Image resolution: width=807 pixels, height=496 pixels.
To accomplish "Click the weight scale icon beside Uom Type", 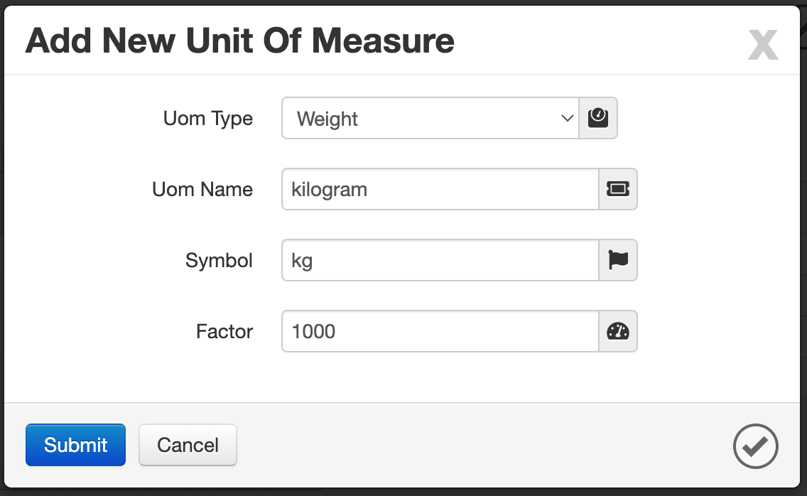I will click(598, 118).
